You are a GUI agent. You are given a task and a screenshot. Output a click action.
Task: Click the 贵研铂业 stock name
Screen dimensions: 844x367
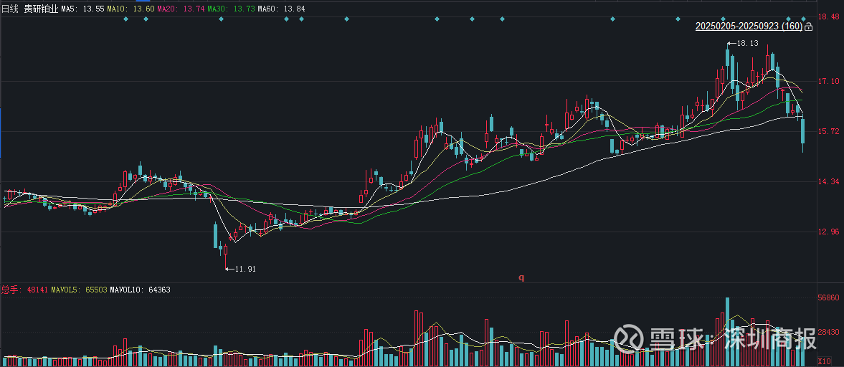pyautogui.click(x=41, y=8)
